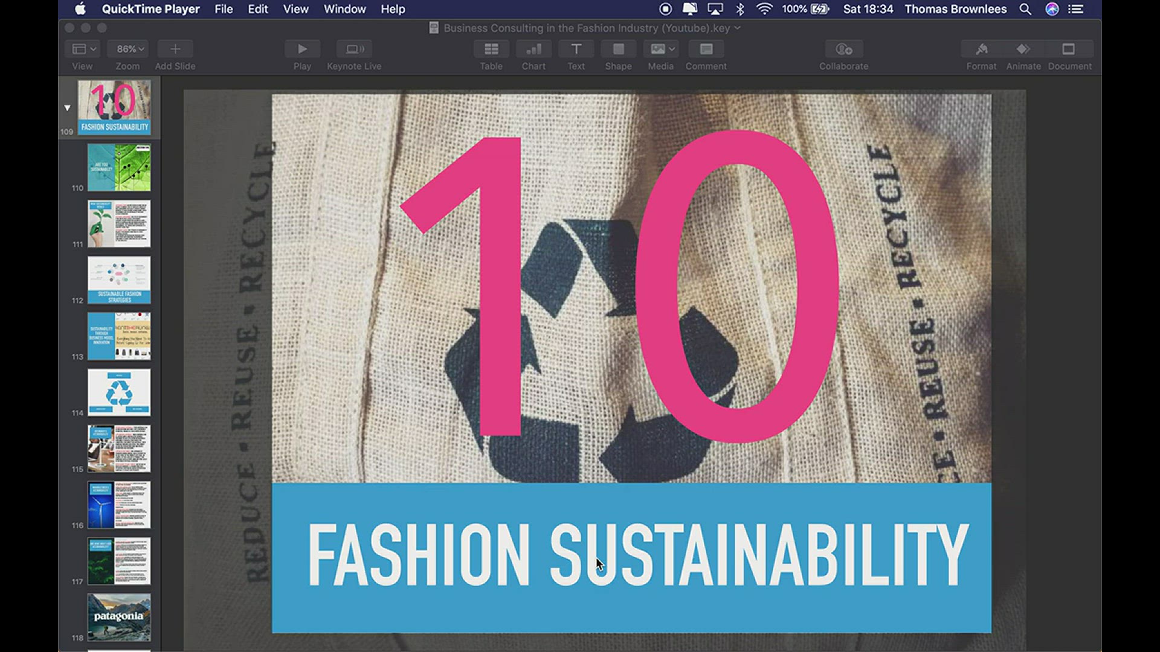Click the Add Slide button
Viewport: 1160px width, 652px height.
175,49
